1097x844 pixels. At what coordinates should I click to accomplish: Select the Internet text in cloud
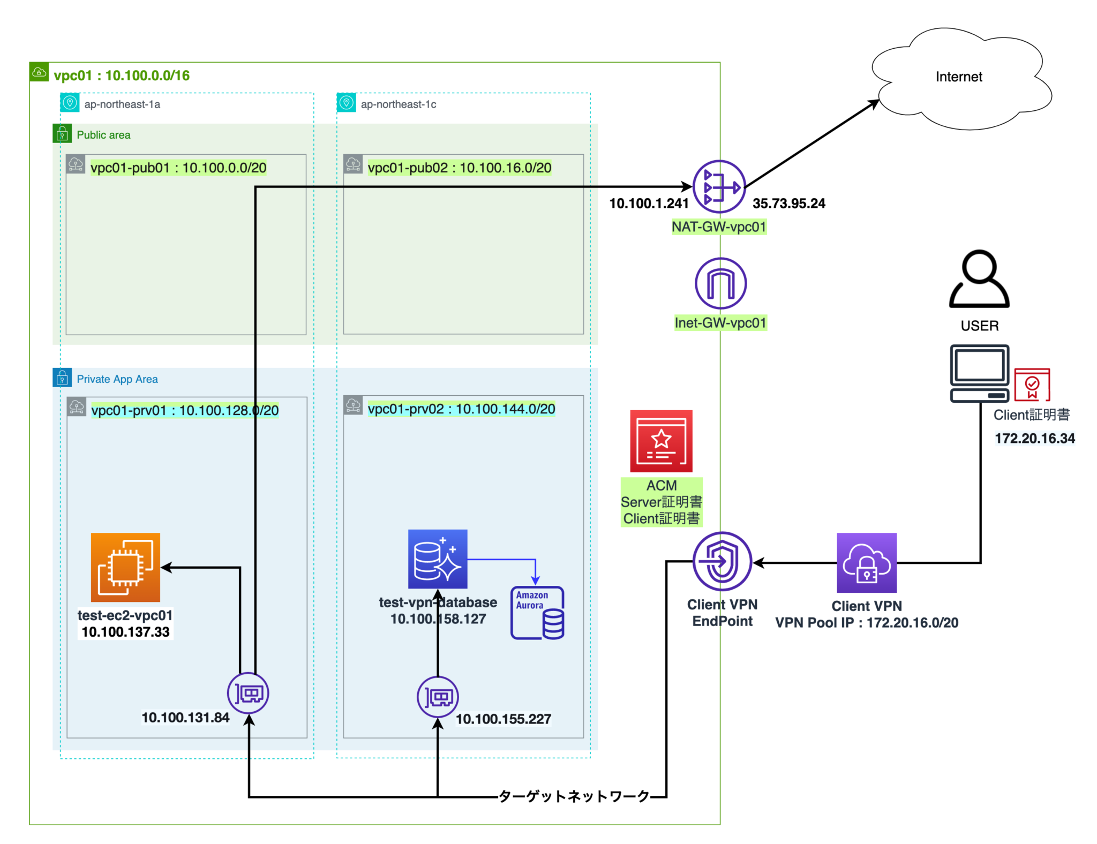coord(959,77)
